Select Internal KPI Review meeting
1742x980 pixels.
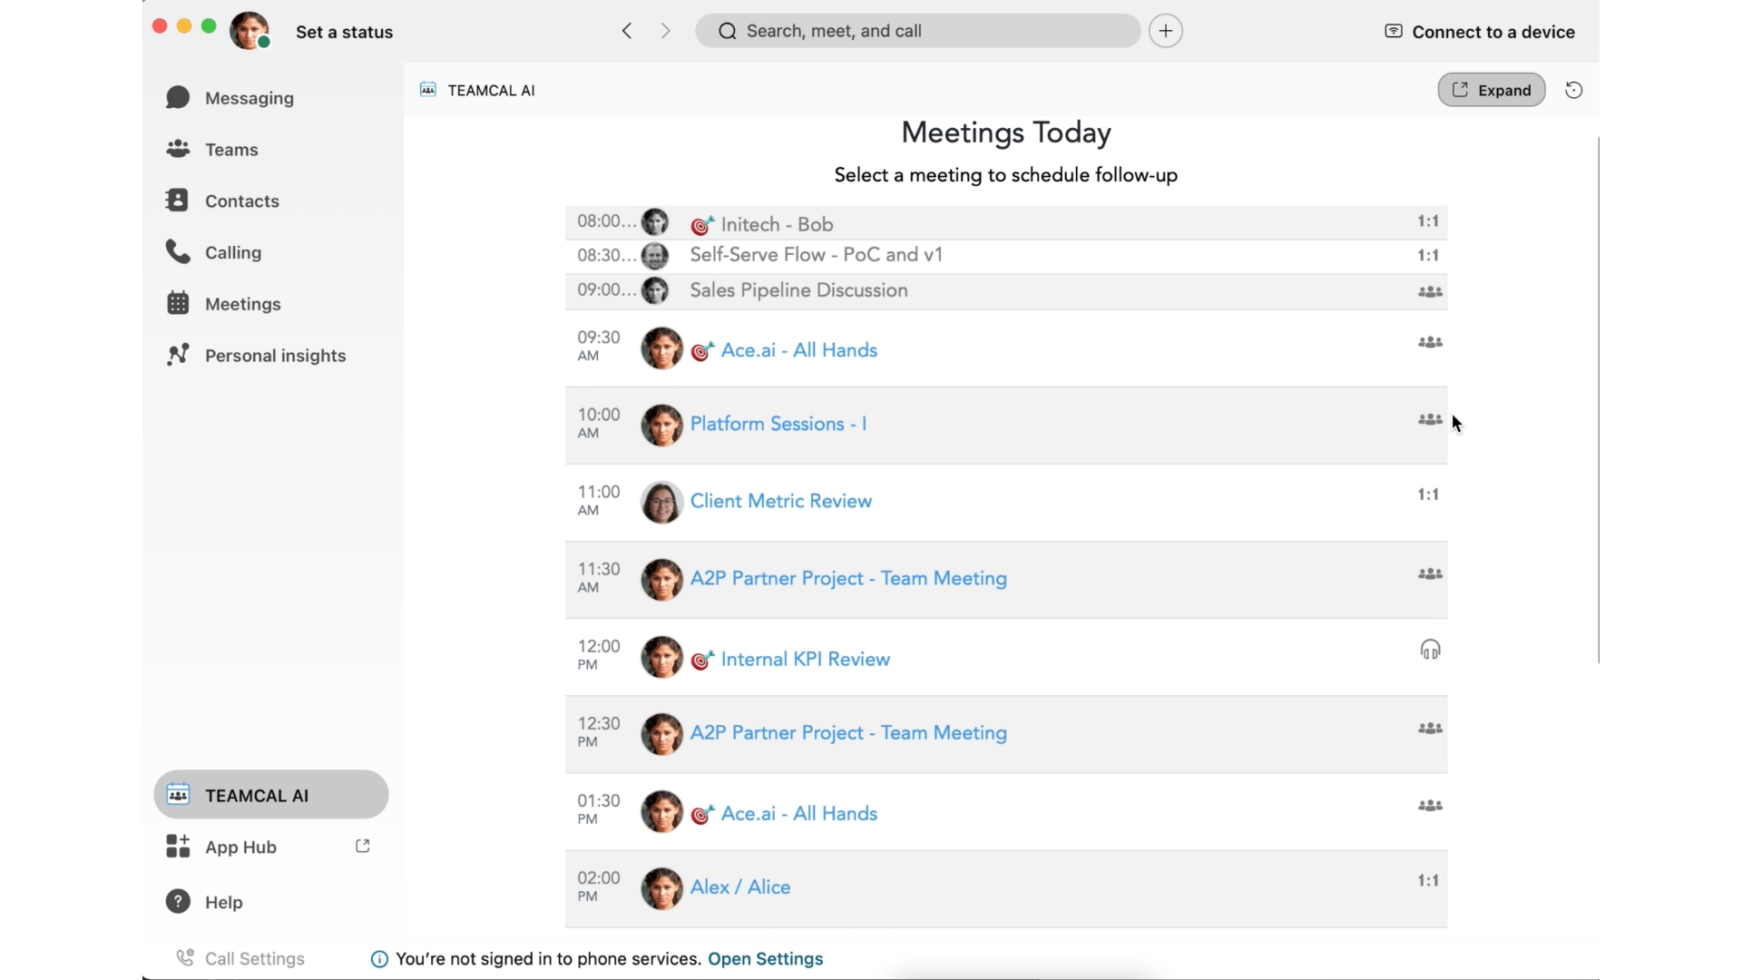click(1006, 657)
